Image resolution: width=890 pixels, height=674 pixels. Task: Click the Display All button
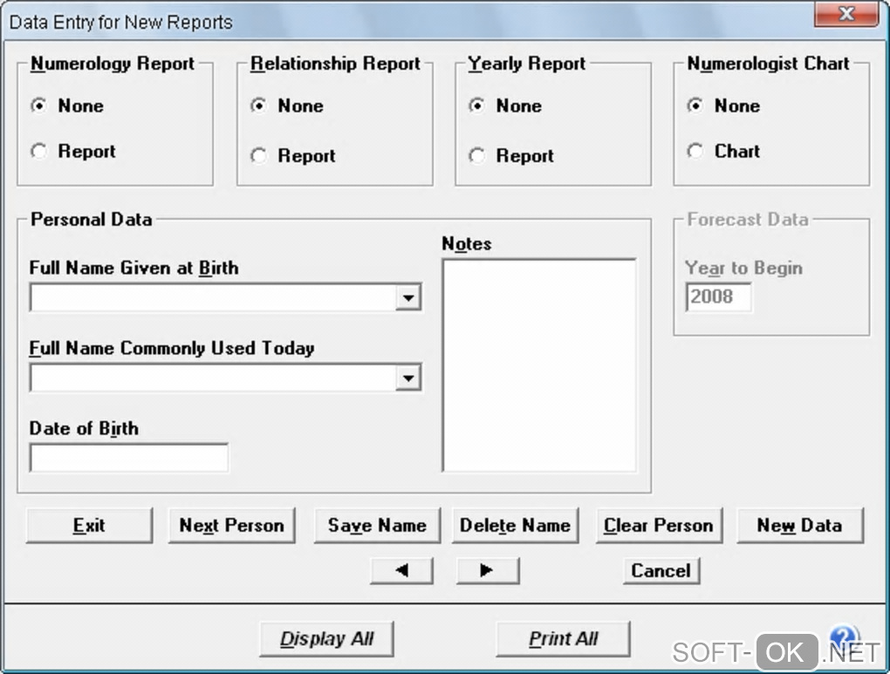coord(326,639)
